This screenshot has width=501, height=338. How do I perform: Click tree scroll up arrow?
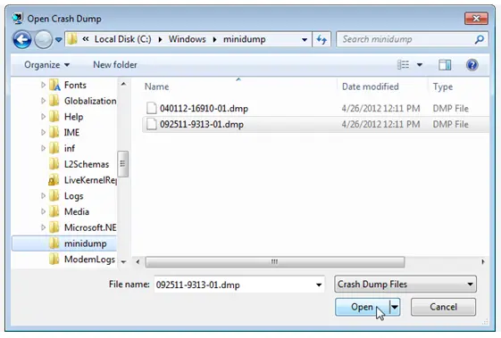[123, 84]
